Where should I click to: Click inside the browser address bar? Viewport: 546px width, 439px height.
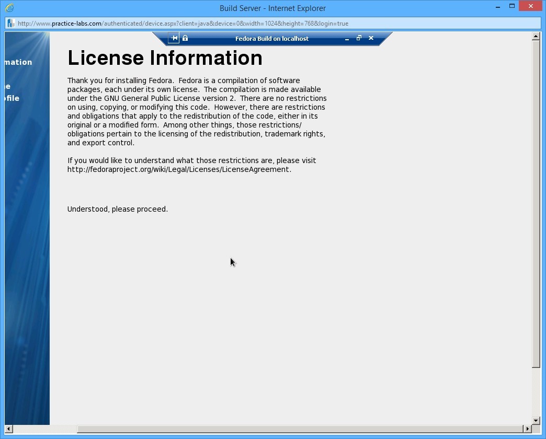(x=209, y=23)
